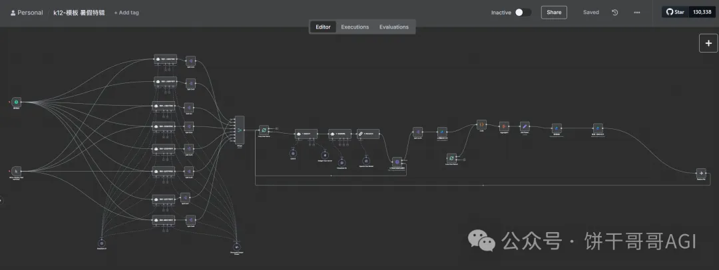Toggle the Inactive workflow switch
719x270 pixels.
(x=523, y=12)
